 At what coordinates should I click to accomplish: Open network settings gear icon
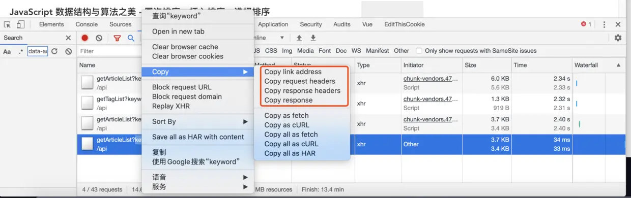click(x=618, y=38)
